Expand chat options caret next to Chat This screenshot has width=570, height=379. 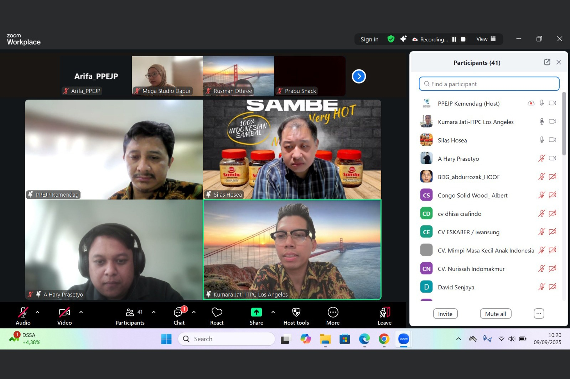tap(194, 312)
